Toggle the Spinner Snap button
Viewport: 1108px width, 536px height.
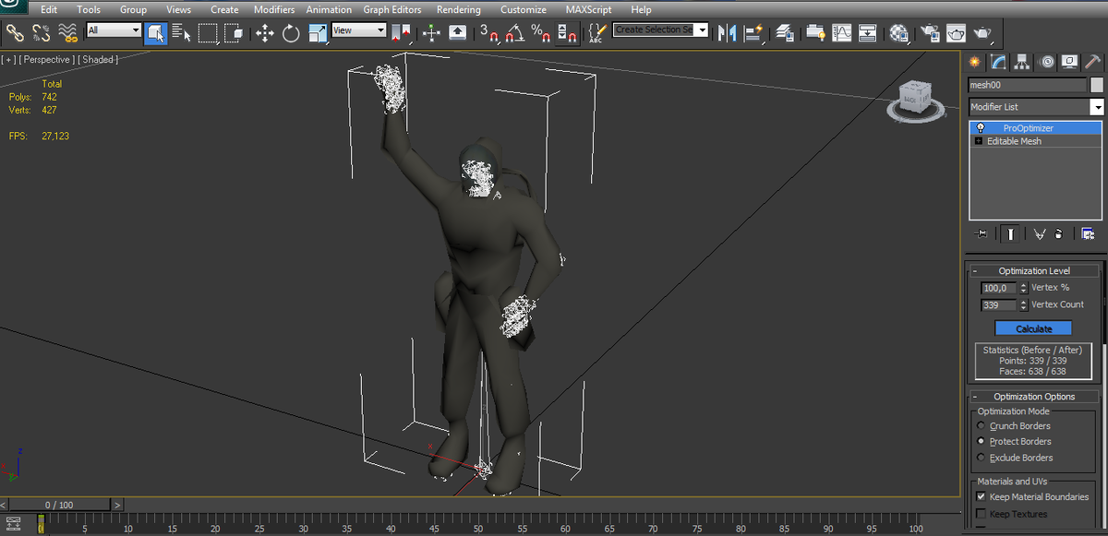click(567, 33)
